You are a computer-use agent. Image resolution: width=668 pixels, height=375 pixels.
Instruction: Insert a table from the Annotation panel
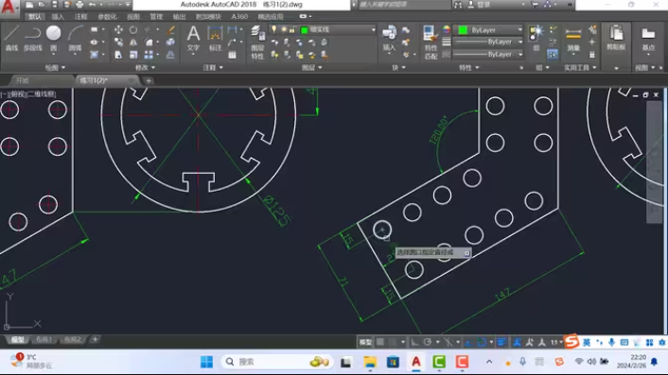232,55
